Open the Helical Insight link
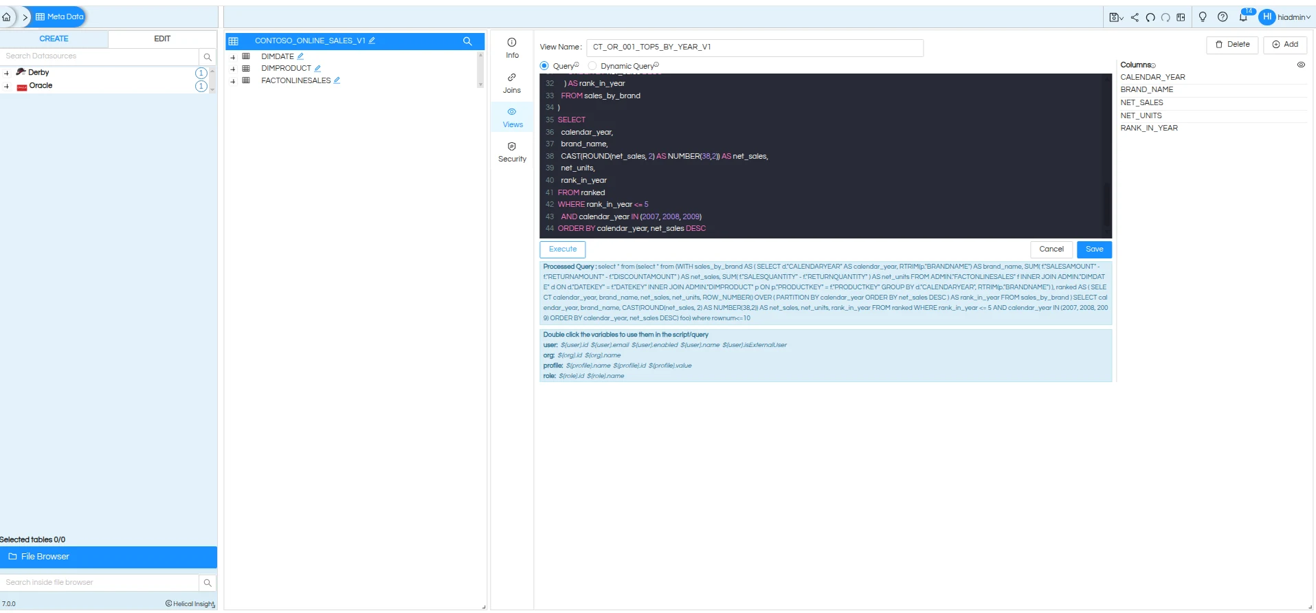Viewport: 1316px width, 613px height. pyautogui.click(x=190, y=604)
